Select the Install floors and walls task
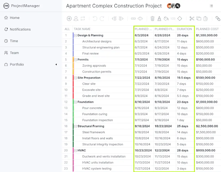The width and height of the screenshot is (221, 172). click(98, 138)
